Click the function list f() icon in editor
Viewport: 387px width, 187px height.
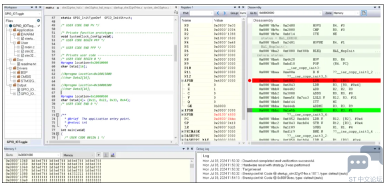click(x=176, y=12)
